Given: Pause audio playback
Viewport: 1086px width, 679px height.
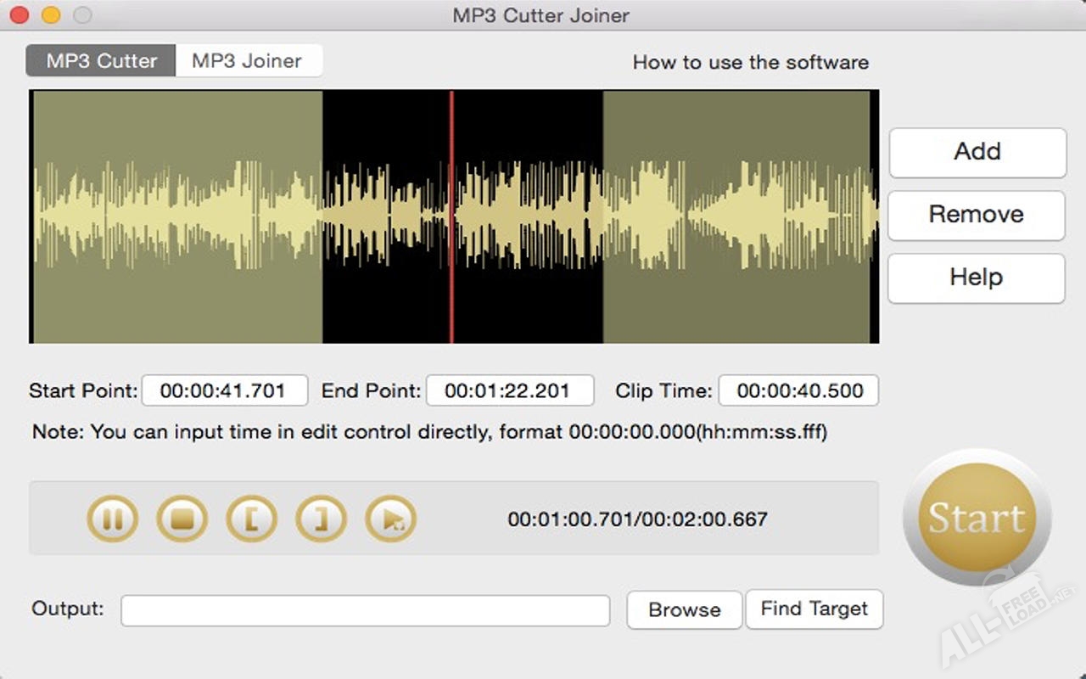Looking at the screenshot, I should 113,519.
